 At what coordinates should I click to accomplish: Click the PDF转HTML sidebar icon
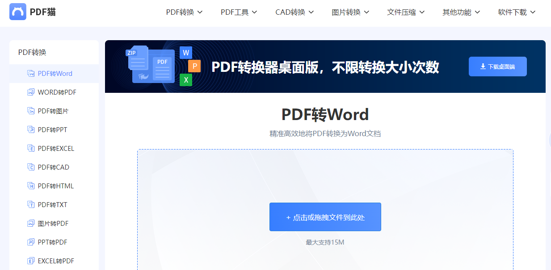pos(31,186)
